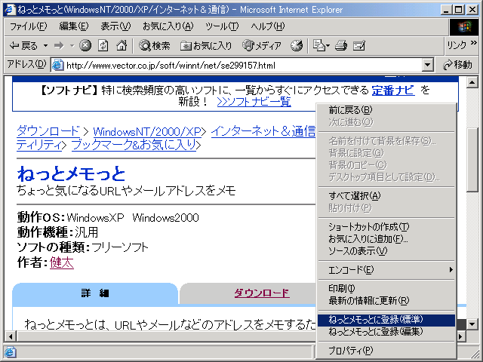This screenshot has width=483, height=362.
Task: Click the status bar page icon
Action: (x=10, y=352)
